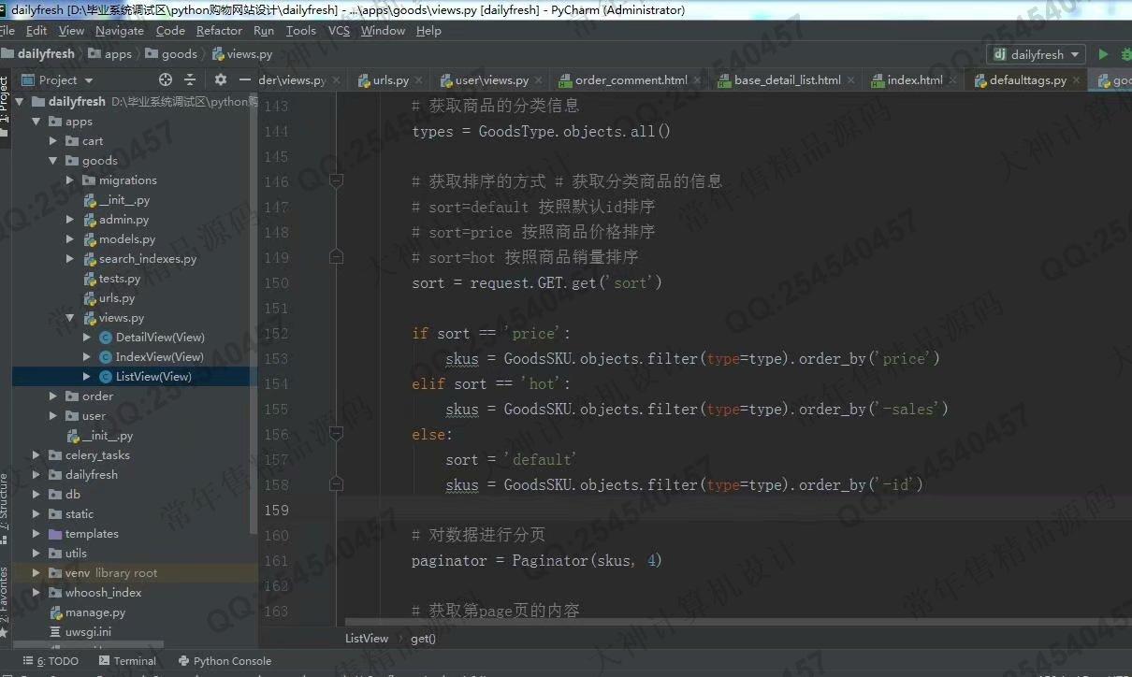Collapse the goods folder
Screen dimensions: 1132x677
click(x=53, y=161)
